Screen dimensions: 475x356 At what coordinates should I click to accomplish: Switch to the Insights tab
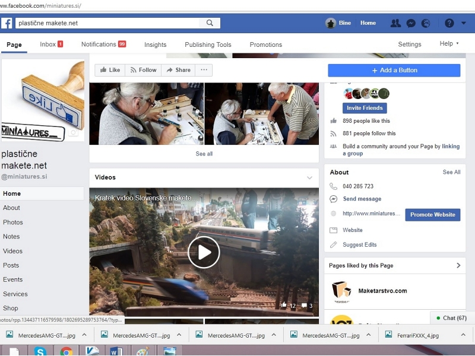pos(156,44)
